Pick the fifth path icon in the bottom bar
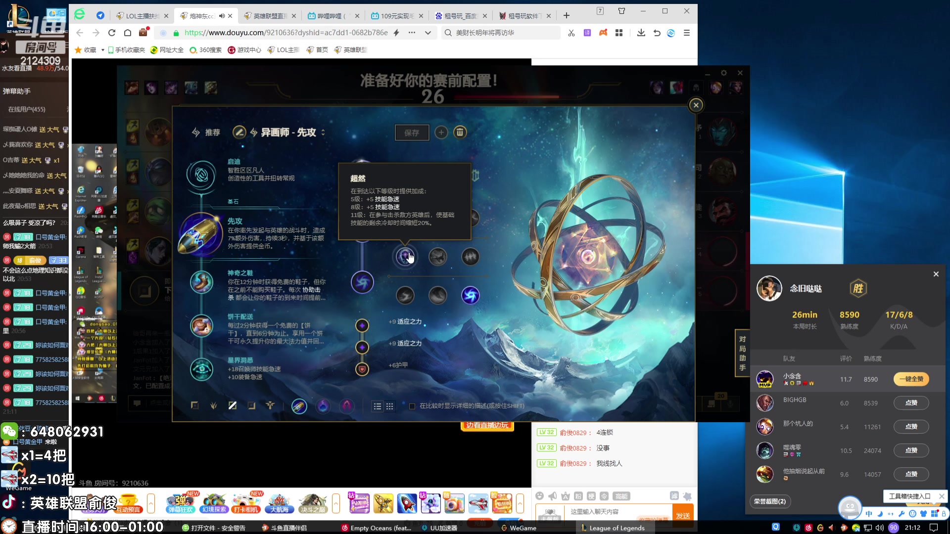The image size is (950, 534). click(x=270, y=405)
